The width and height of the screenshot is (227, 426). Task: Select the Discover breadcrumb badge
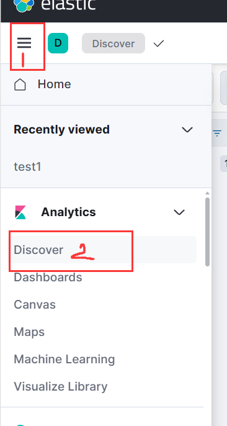(x=113, y=43)
